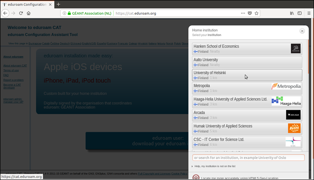Open the Library panel
The height and width of the screenshot is (180, 314).
click(292, 13)
